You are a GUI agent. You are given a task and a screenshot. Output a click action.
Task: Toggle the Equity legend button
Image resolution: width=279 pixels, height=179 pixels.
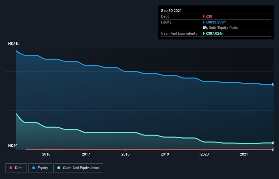click(x=40, y=168)
